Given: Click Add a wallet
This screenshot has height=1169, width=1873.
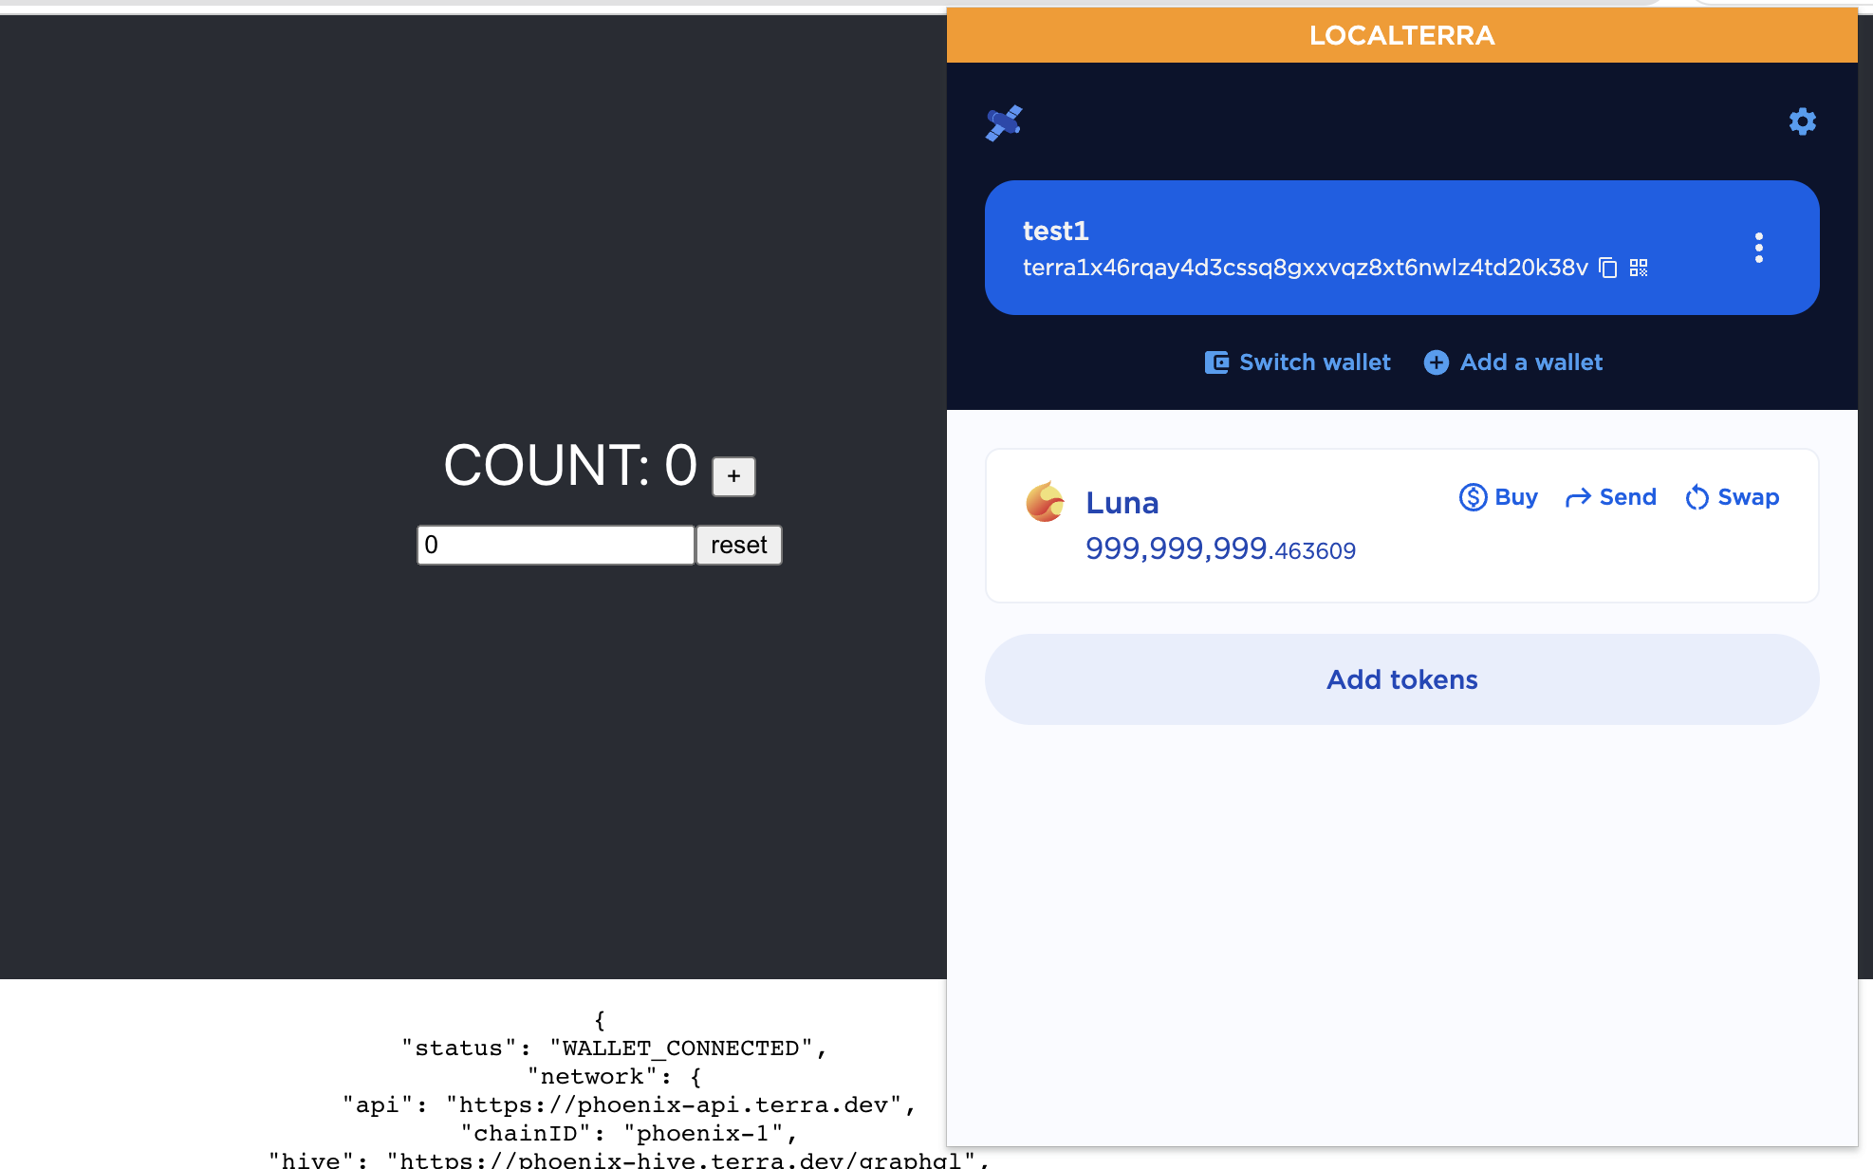Looking at the screenshot, I should click(x=1513, y=362).
